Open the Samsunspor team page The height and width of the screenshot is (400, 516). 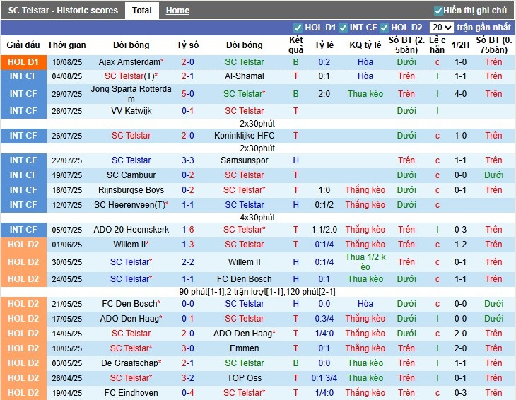click(244, 160)
